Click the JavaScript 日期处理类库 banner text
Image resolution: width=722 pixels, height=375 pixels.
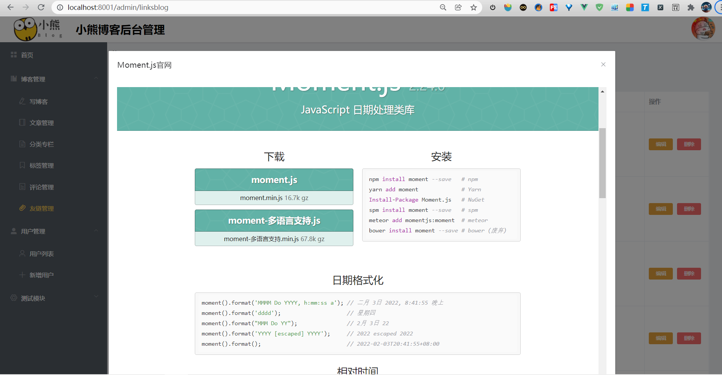click(x=358, y=110)
